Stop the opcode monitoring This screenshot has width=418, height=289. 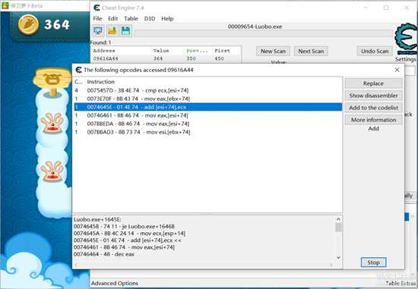tap(373, 262)
